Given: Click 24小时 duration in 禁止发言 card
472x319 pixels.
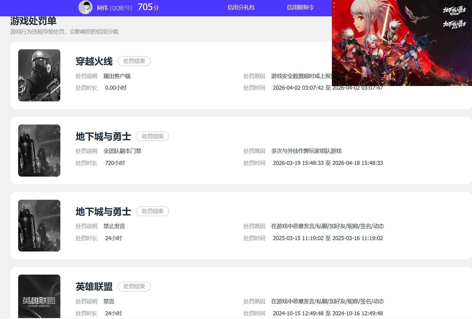Looking at the screenshot, I should tap(114, 238).
